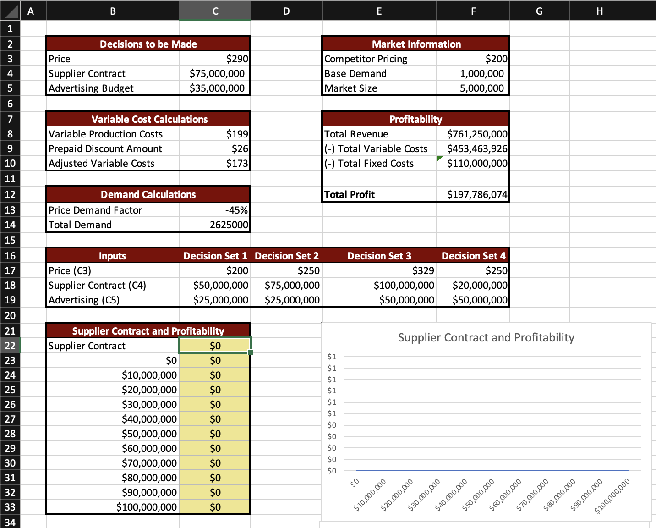656x528 pixels.
Task: Click the Decision Set 3 price $329
Action: [423, 270]
